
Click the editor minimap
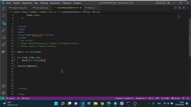[x=182, y=17]
